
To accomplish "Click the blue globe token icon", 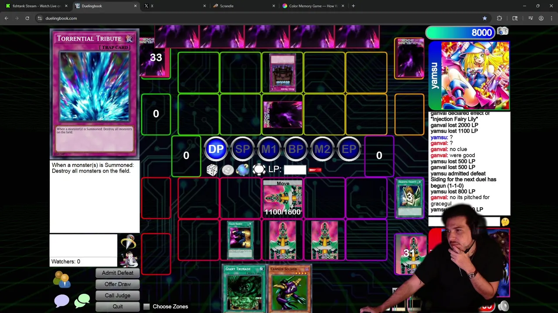I will 242,170.
